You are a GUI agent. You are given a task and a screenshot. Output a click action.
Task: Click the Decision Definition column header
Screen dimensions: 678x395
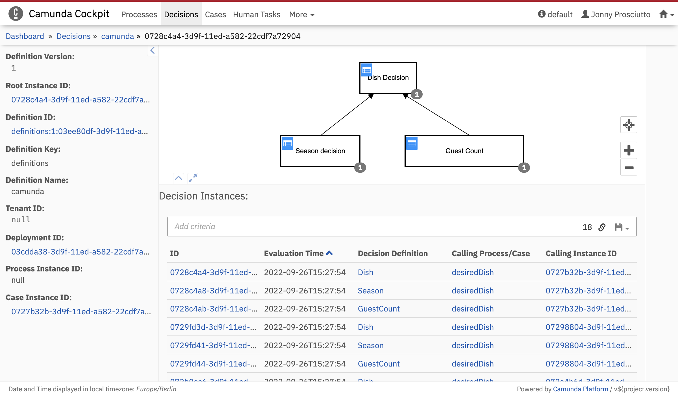point(393,253)
